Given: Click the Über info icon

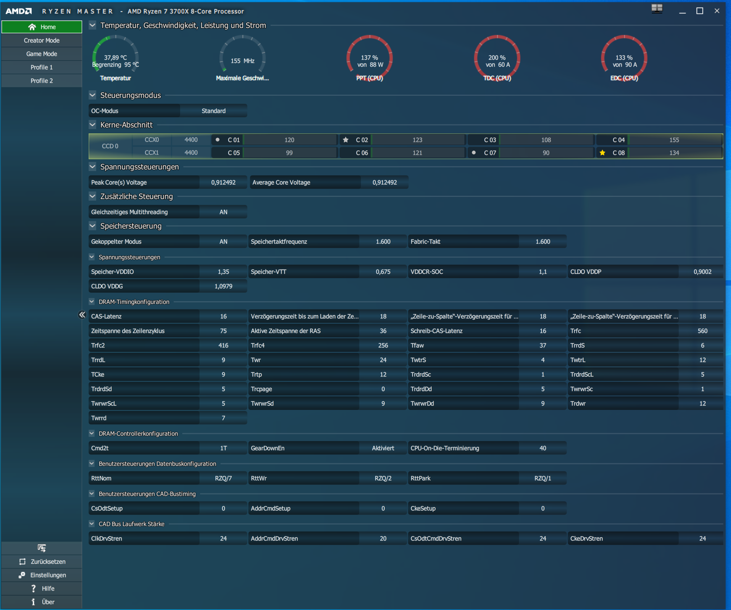Looking at the screenshot, I should (x=33, y=601).
